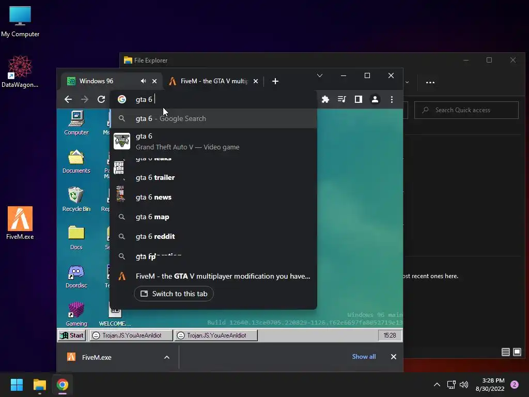529x397 pixels.
Task: Open Documents folder in Windows 96
Action: [x=76, y=161]
